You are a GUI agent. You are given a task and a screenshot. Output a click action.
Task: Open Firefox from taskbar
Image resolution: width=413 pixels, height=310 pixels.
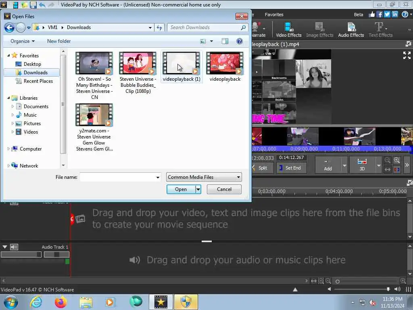pos(60,302)
